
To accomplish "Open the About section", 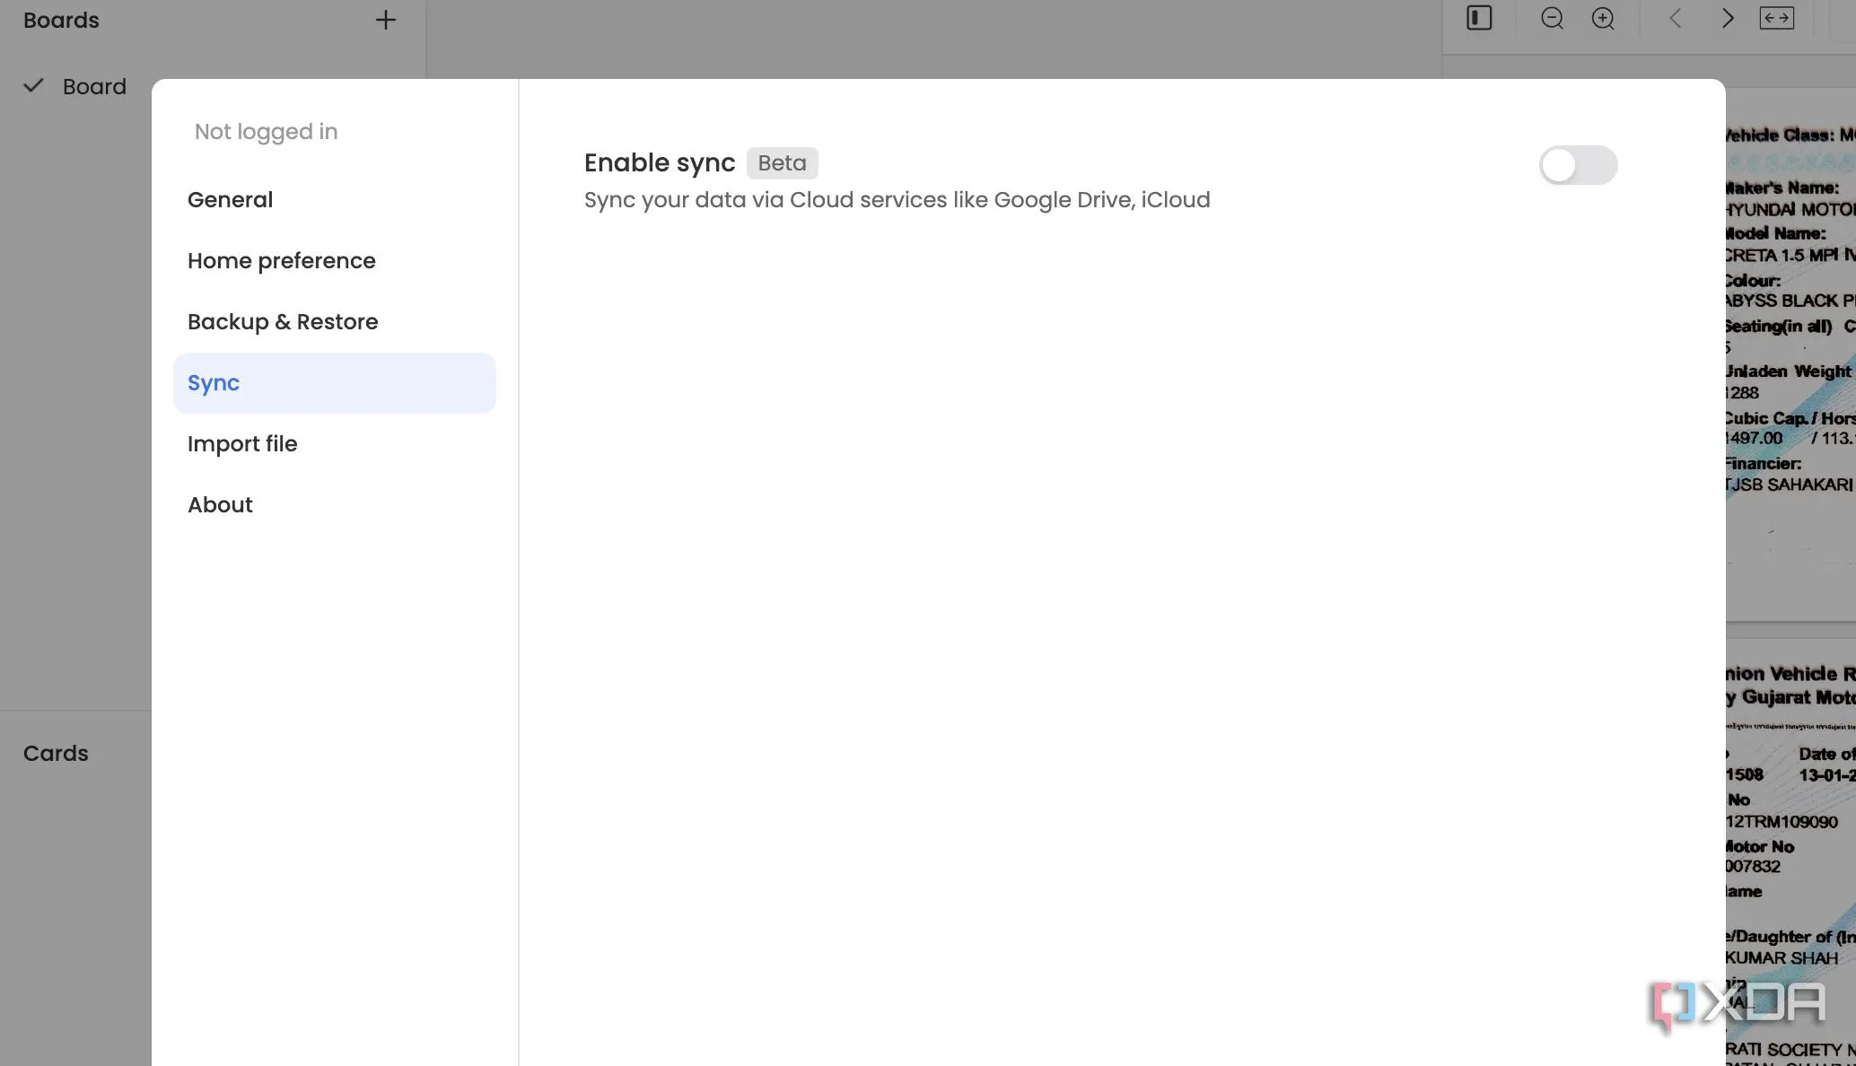I will pyautogui.click(x=334, y=505).
